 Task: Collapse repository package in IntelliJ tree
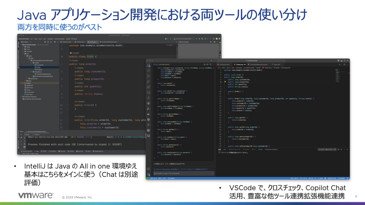[31, 72]
